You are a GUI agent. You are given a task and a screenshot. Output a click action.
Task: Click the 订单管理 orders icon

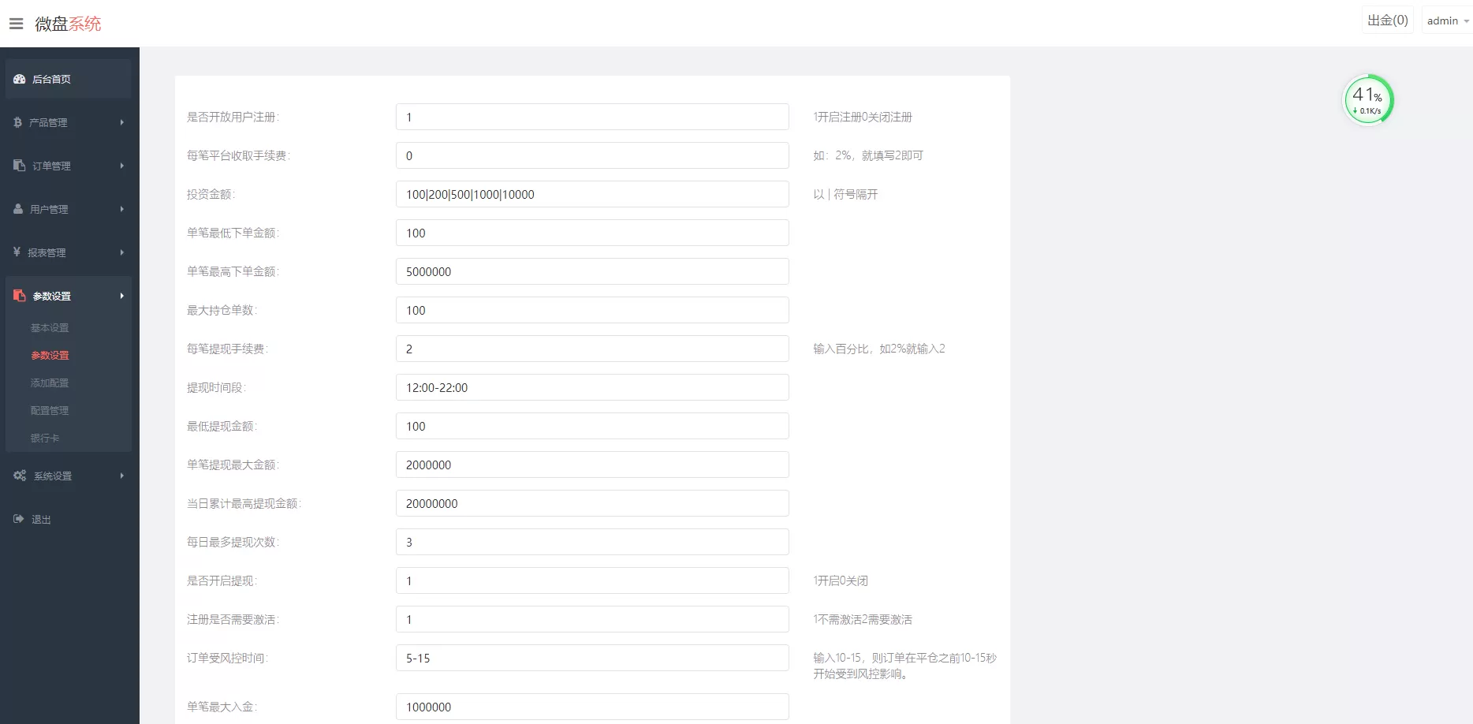[x=17, y=166]
